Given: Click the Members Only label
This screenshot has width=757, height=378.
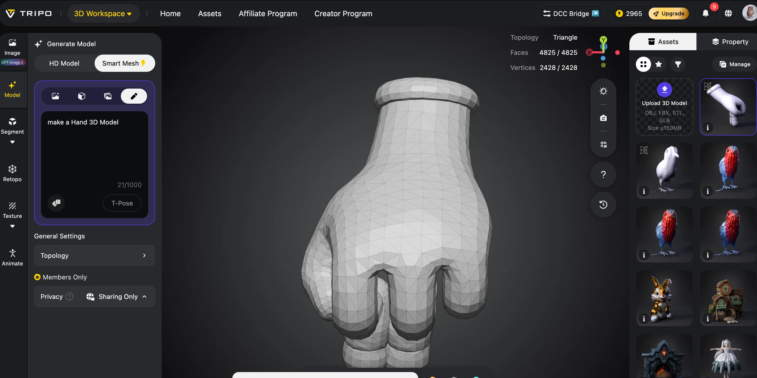Looking at the screenshot, I should (x=65, y=277).
